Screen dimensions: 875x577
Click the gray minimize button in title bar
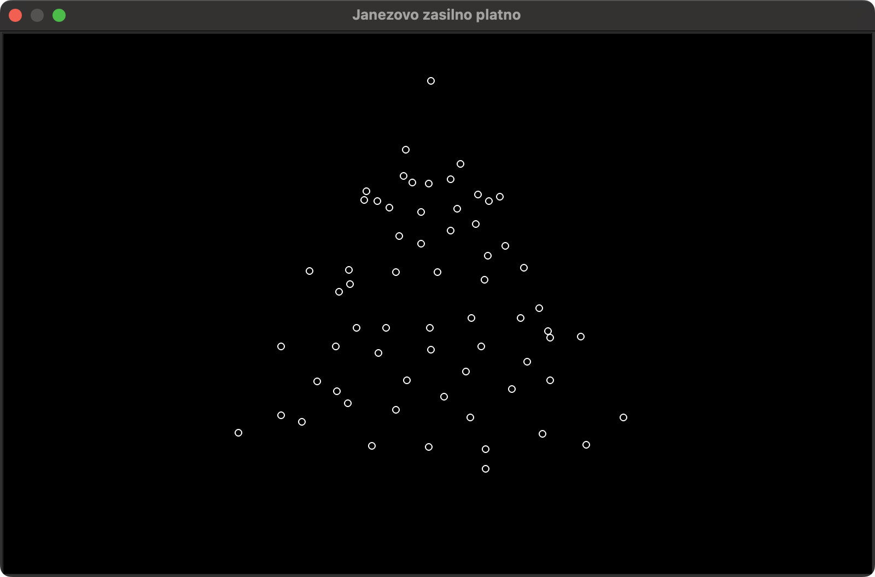tap(37, 15)
